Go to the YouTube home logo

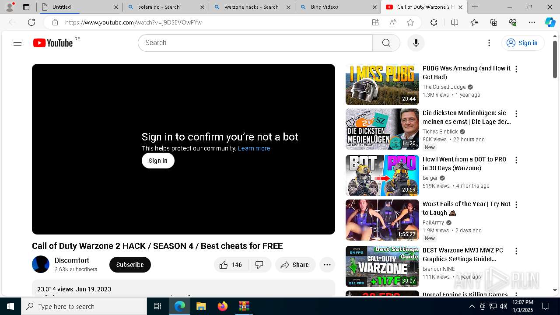point(53,43)
